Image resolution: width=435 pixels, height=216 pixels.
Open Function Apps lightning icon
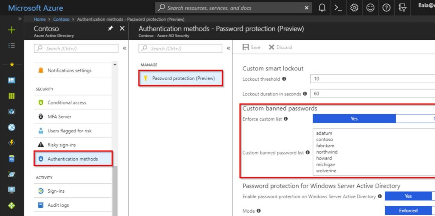coord(11,143)
